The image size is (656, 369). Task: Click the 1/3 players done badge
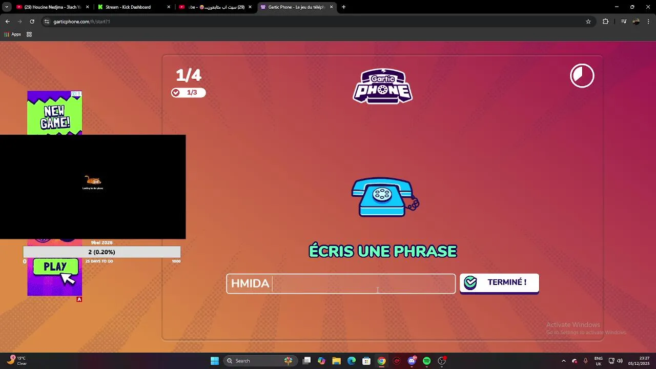[188, 93]
